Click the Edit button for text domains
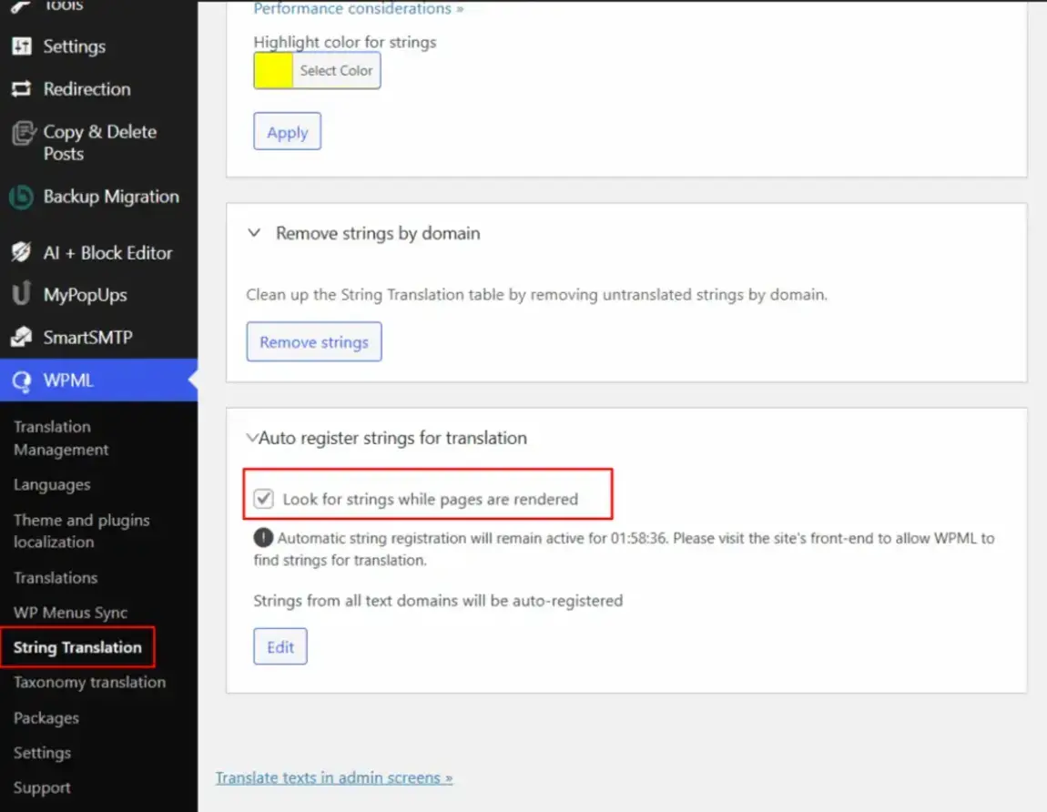Screen dimensions: 1047x812 pyautogui.click(x=280, y=646)
